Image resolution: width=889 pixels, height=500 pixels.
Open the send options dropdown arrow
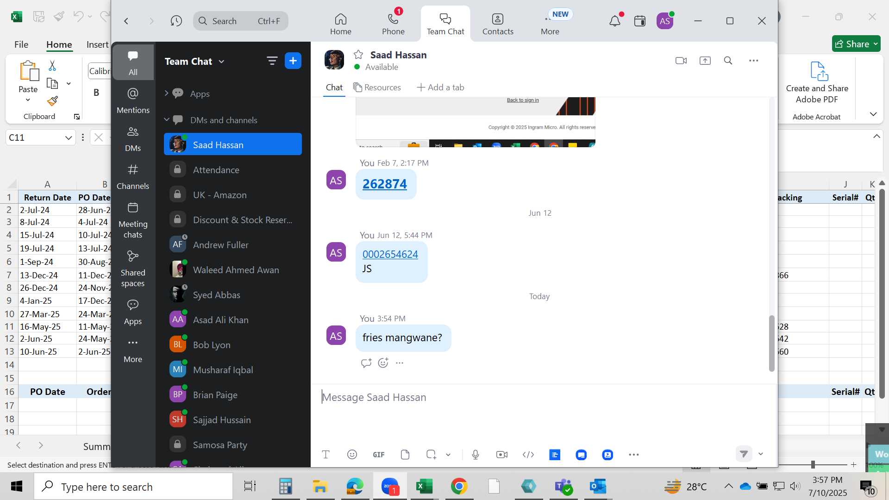pos(761,454)
